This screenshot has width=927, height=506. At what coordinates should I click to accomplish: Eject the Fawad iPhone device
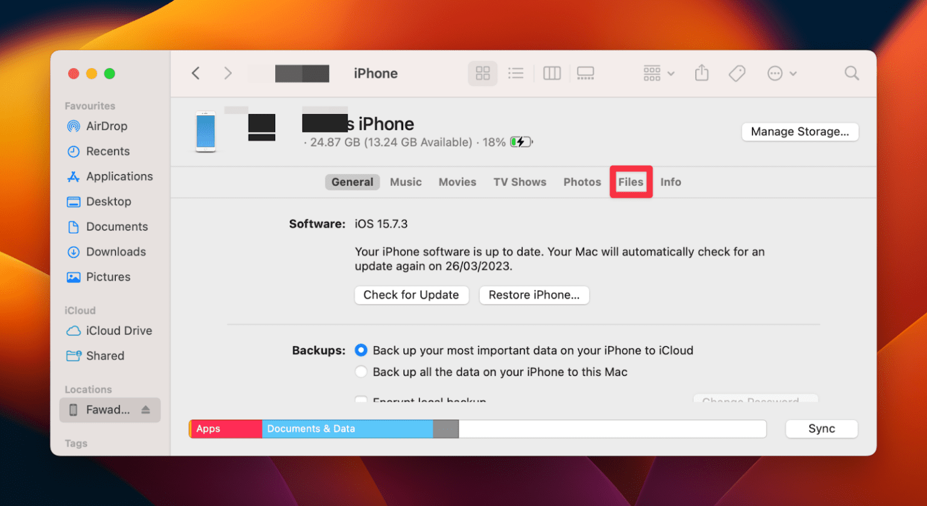pos(145,410)
